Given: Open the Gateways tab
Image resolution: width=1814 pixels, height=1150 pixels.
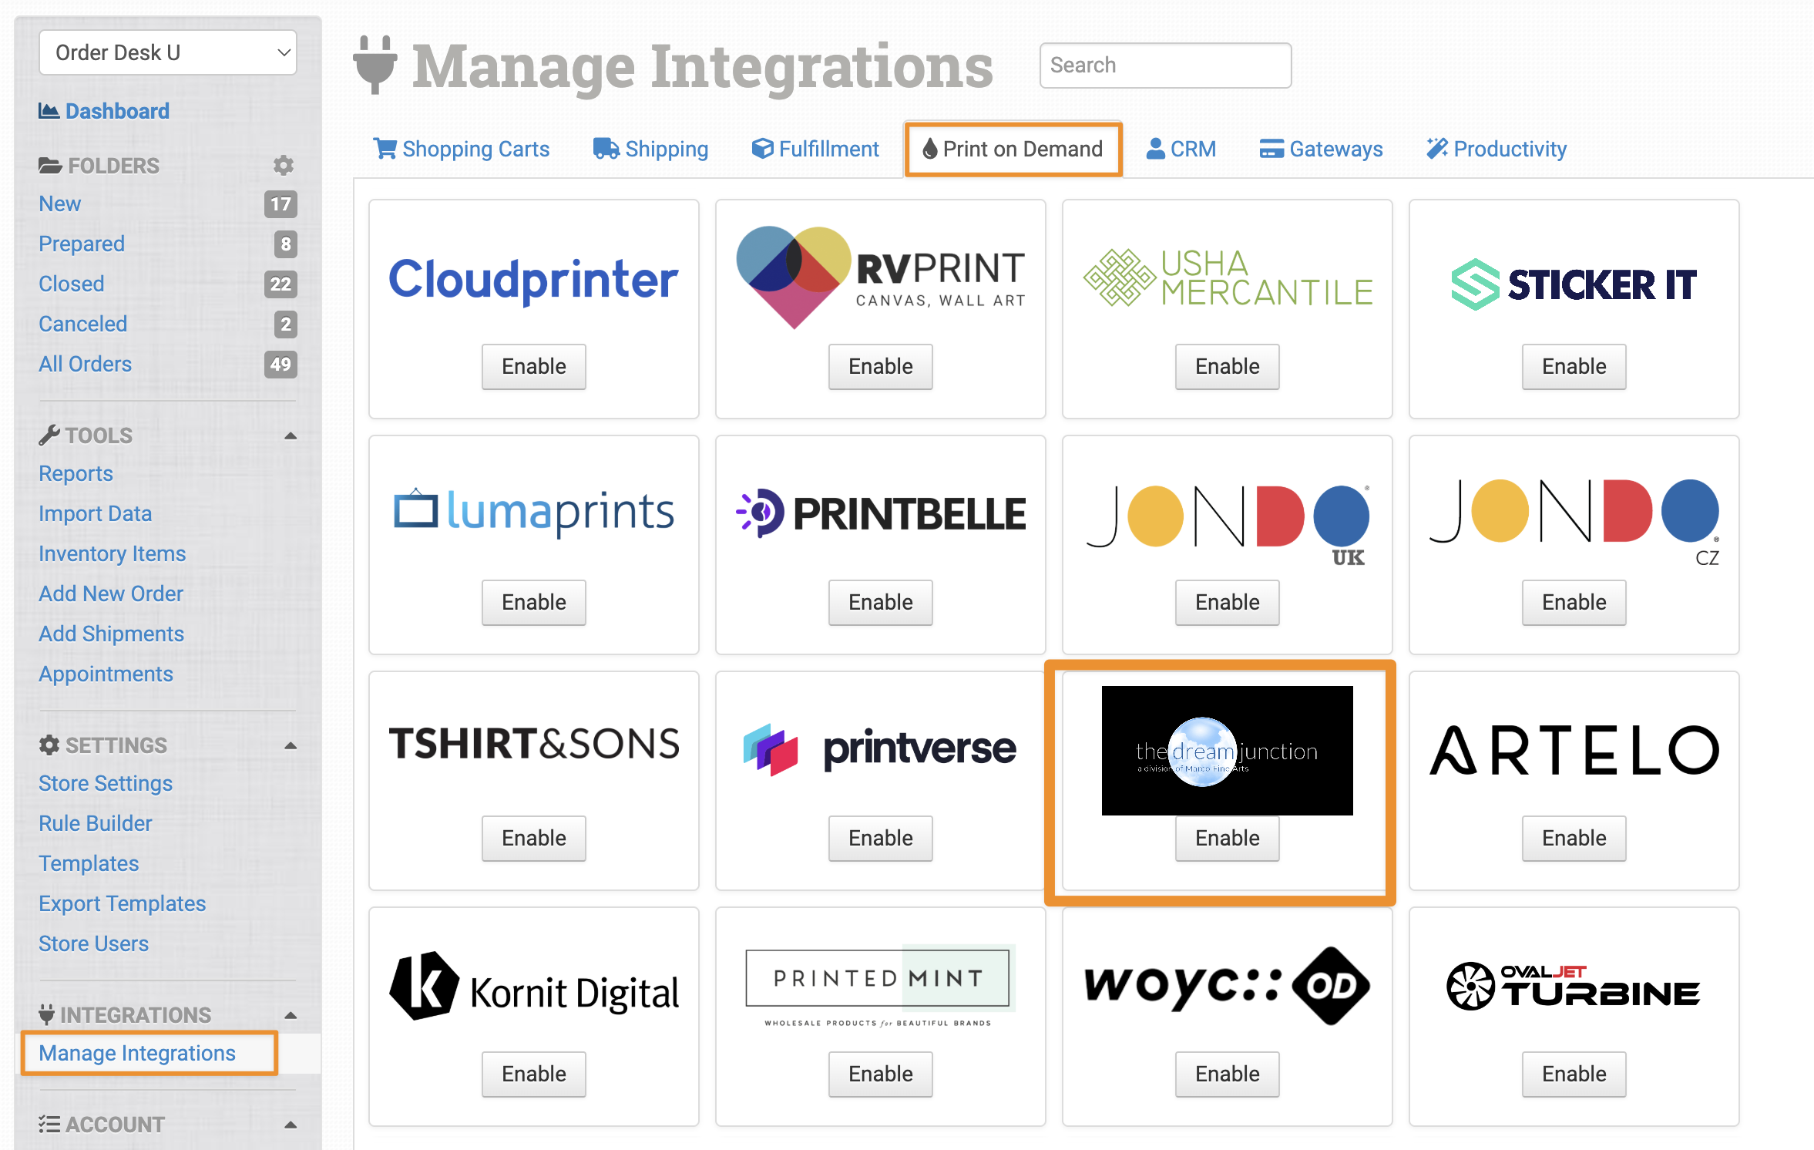Looking at the screenshot, I should (x=1335, y=149).
